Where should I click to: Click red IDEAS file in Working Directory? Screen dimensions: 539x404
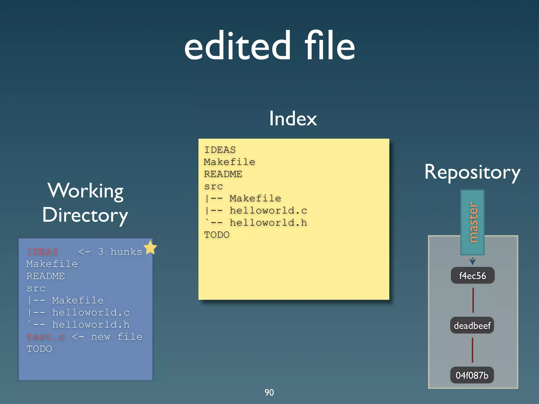[x=42, y=252]
